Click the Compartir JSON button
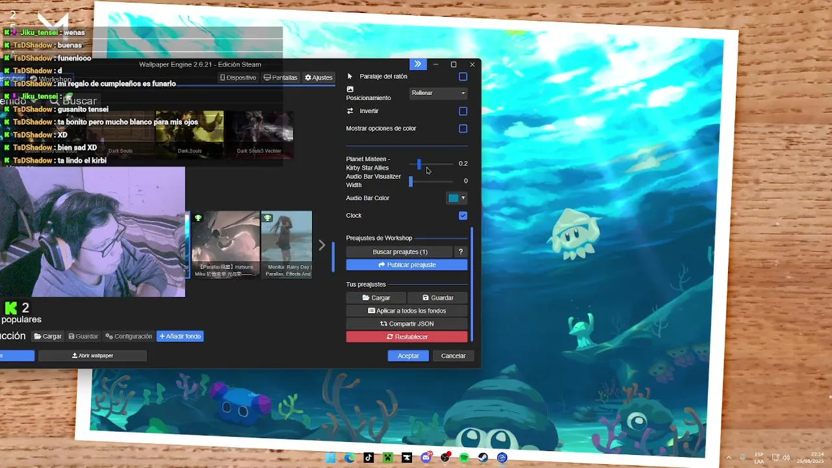 407,324
